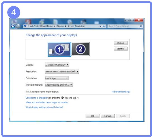152x137 pixels.
Task: Expand the double chevron before All Control Panel Items
Action: pos(28,26)
